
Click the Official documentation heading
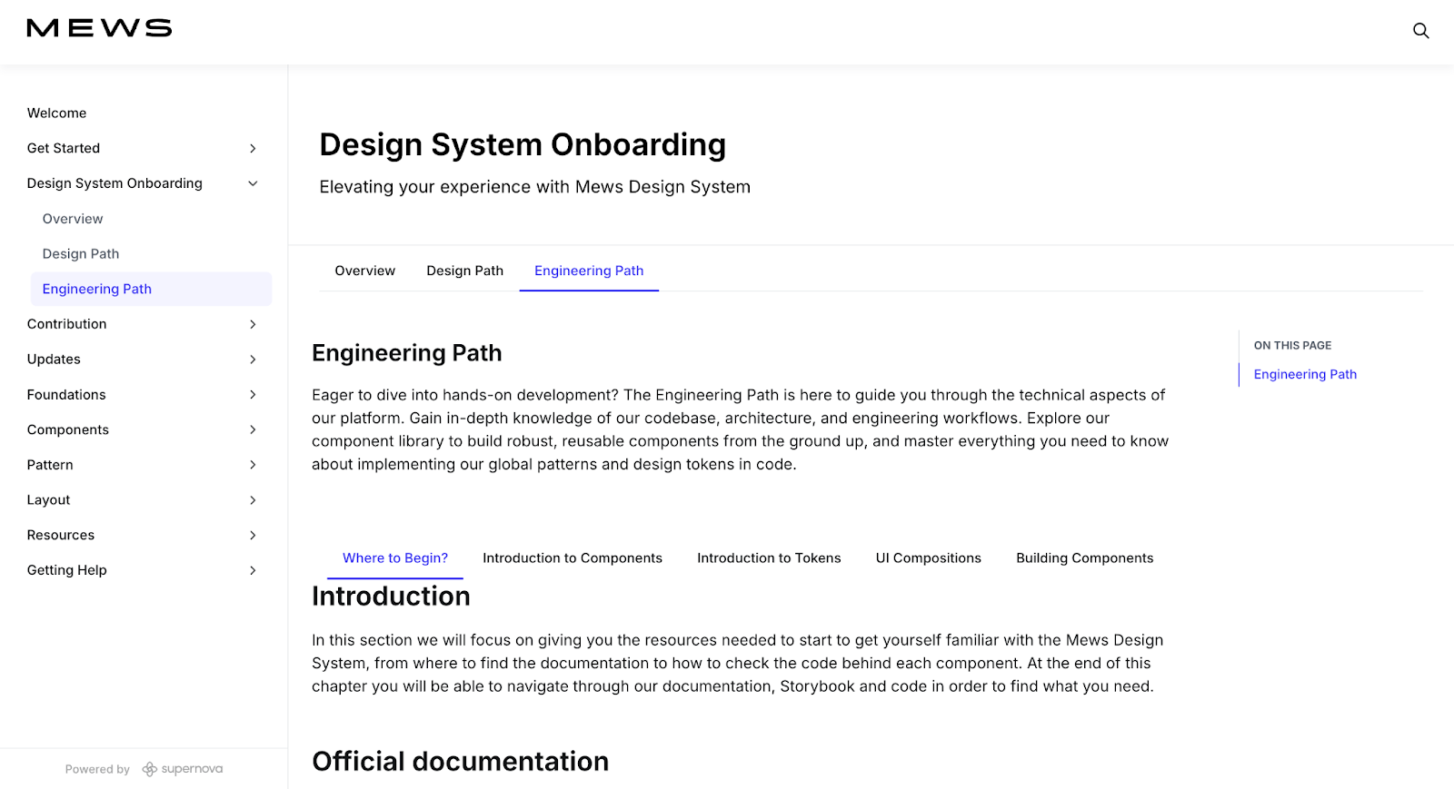click(x=461, y=762)
